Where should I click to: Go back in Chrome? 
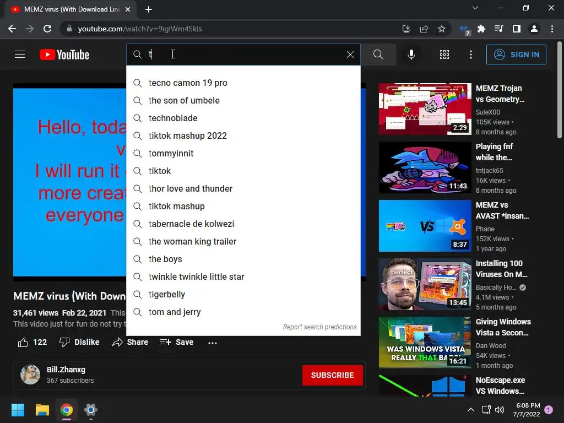(x=12, y=29)
